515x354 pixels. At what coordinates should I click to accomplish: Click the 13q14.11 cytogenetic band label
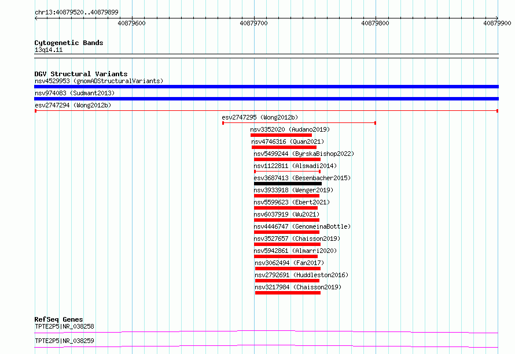pos(49,50)
